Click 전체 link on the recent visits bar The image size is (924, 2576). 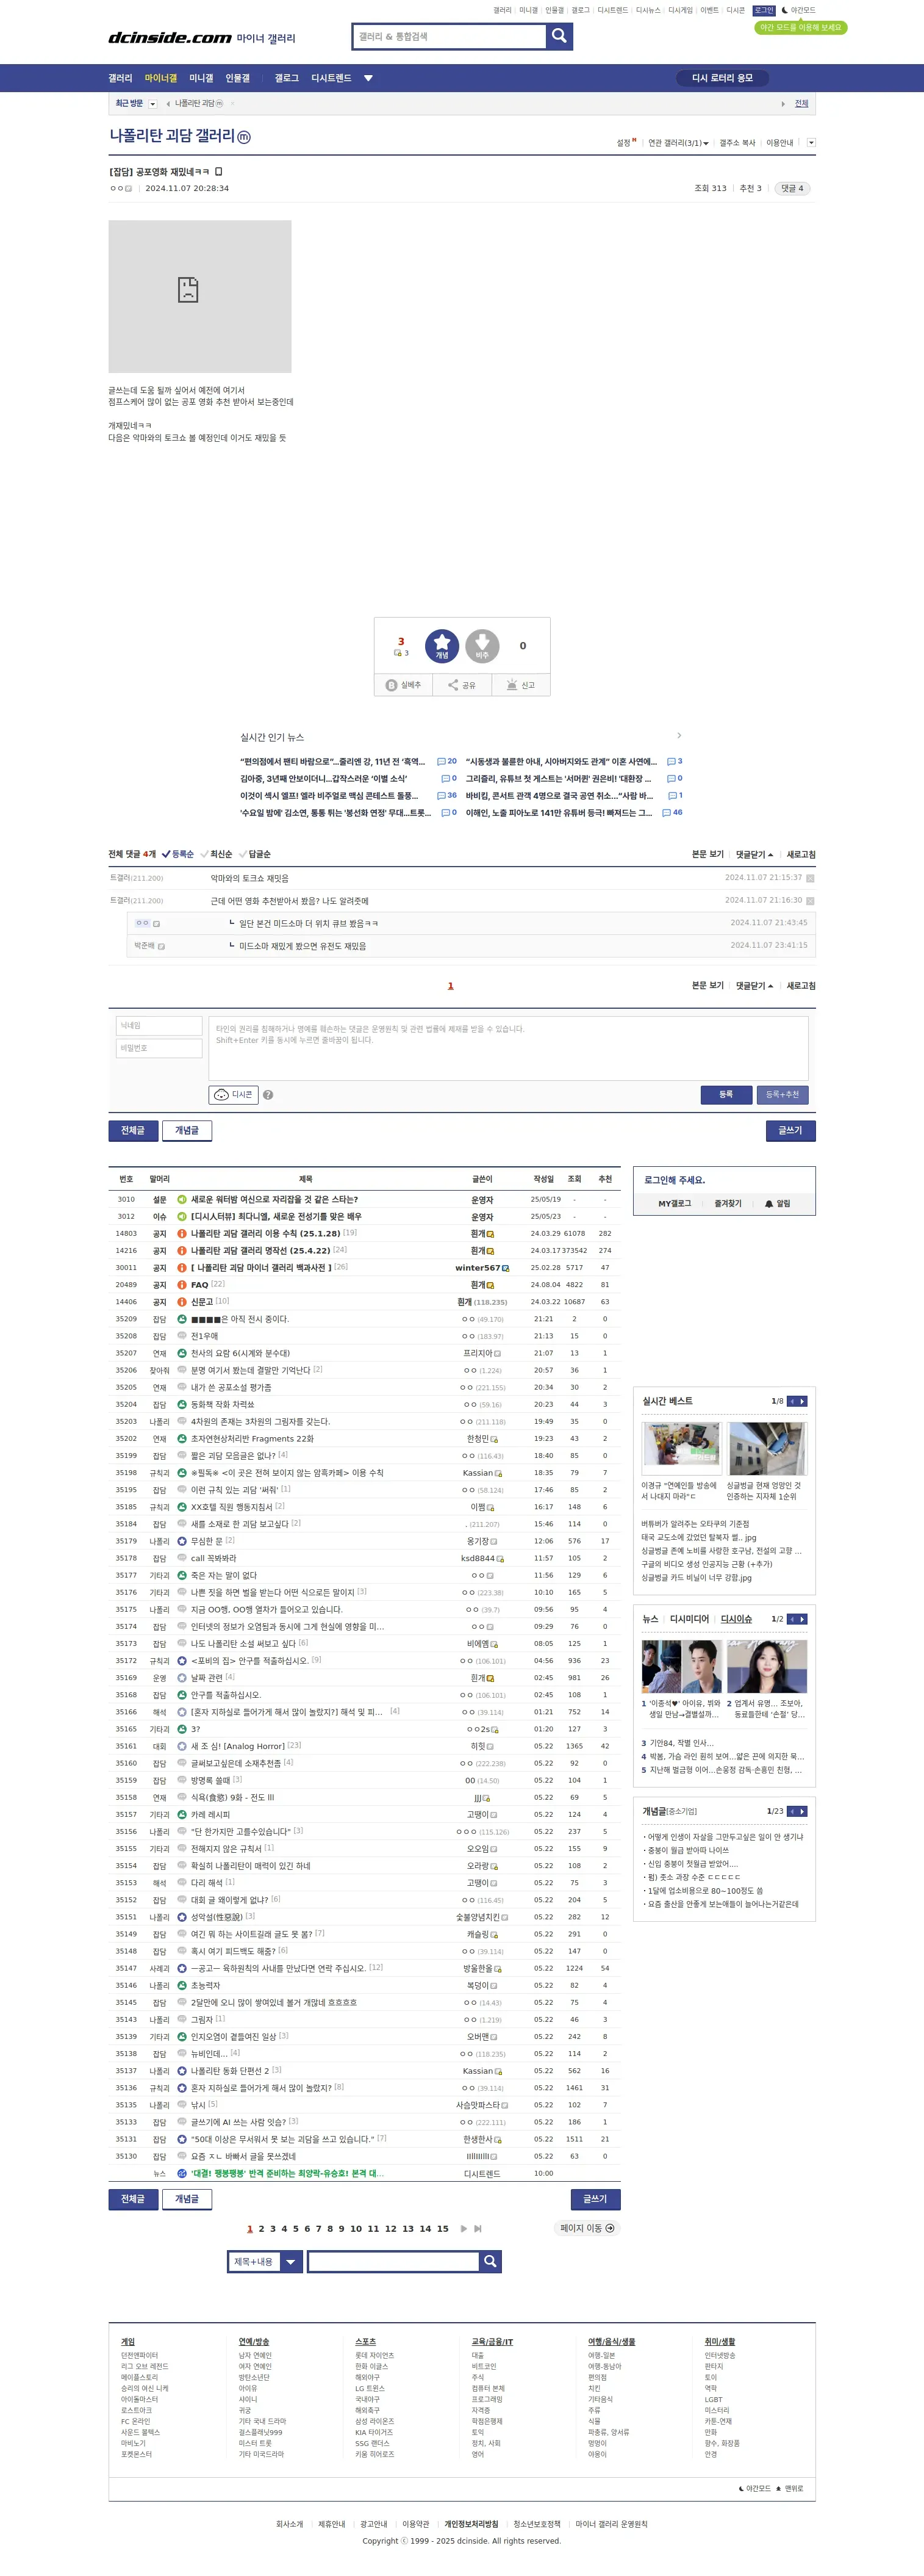click(801, 104)
